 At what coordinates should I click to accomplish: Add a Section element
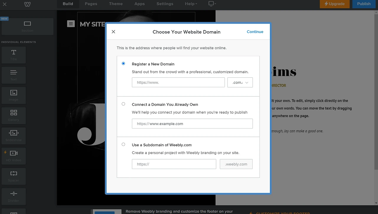tap(27, 27)
